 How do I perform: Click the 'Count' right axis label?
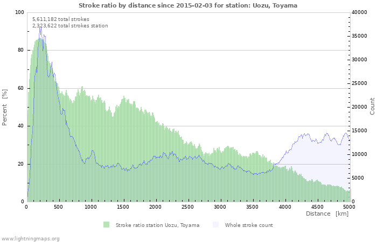(372, 106)
